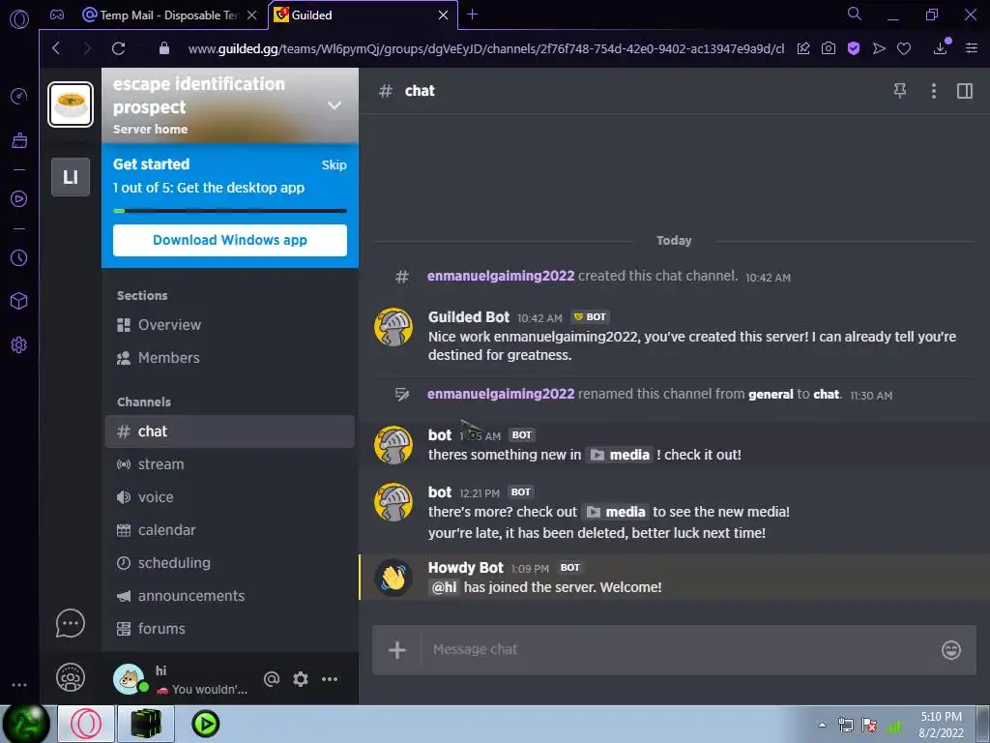Open network signal tray icon

[x=894, y=727]
